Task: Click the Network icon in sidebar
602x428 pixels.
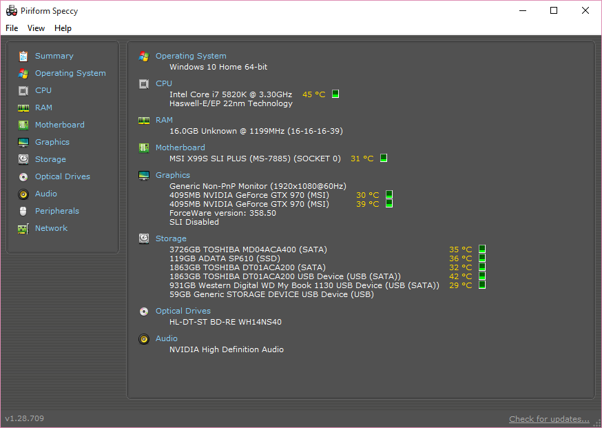Action: 23,228
